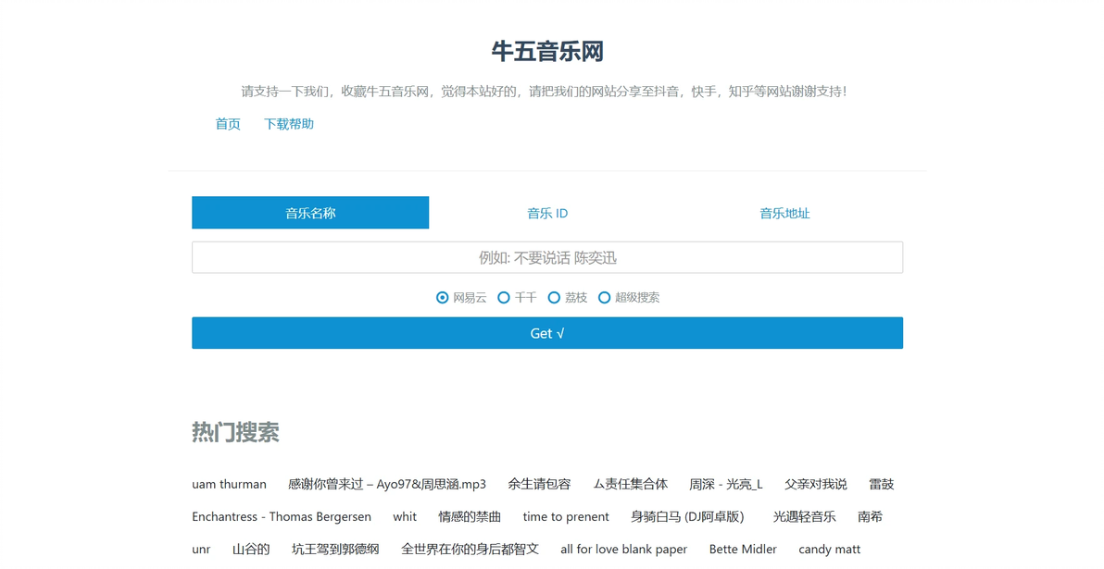The width and height of the screenshot is (1104, 569).
Task: Click the Get √ search button
Action: pyautogui.click(x=547, y=333)
